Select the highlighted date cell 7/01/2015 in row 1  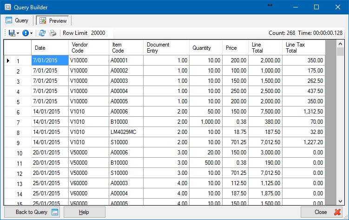pos(50,60)
